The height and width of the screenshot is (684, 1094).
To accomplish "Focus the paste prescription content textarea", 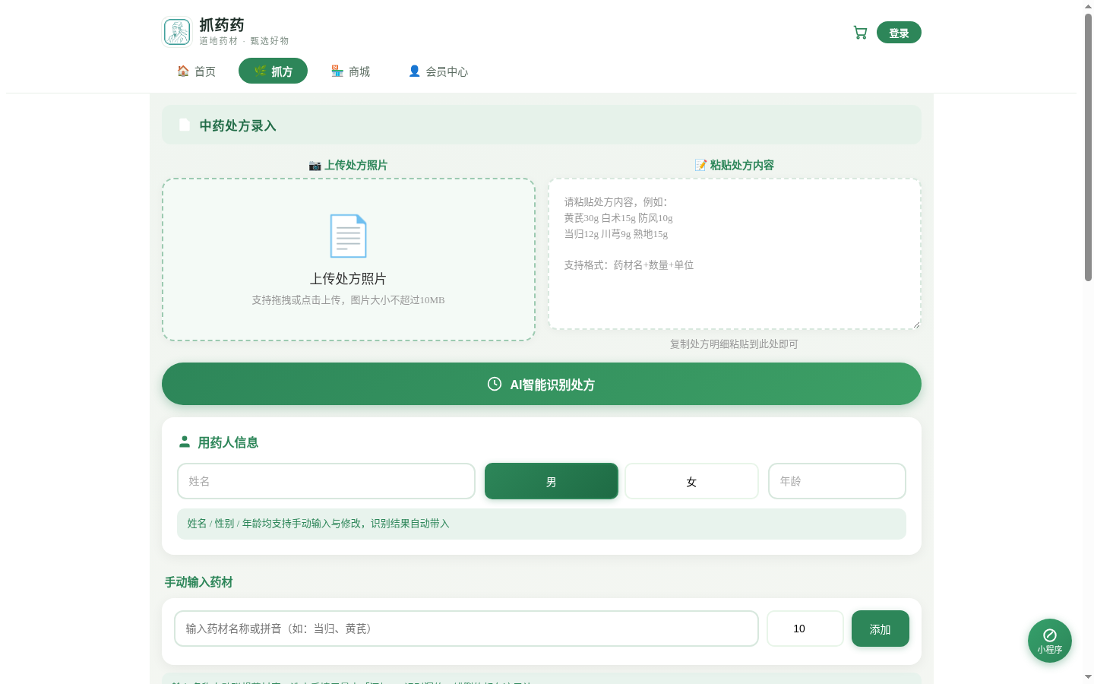I will [x=735, y=254].
